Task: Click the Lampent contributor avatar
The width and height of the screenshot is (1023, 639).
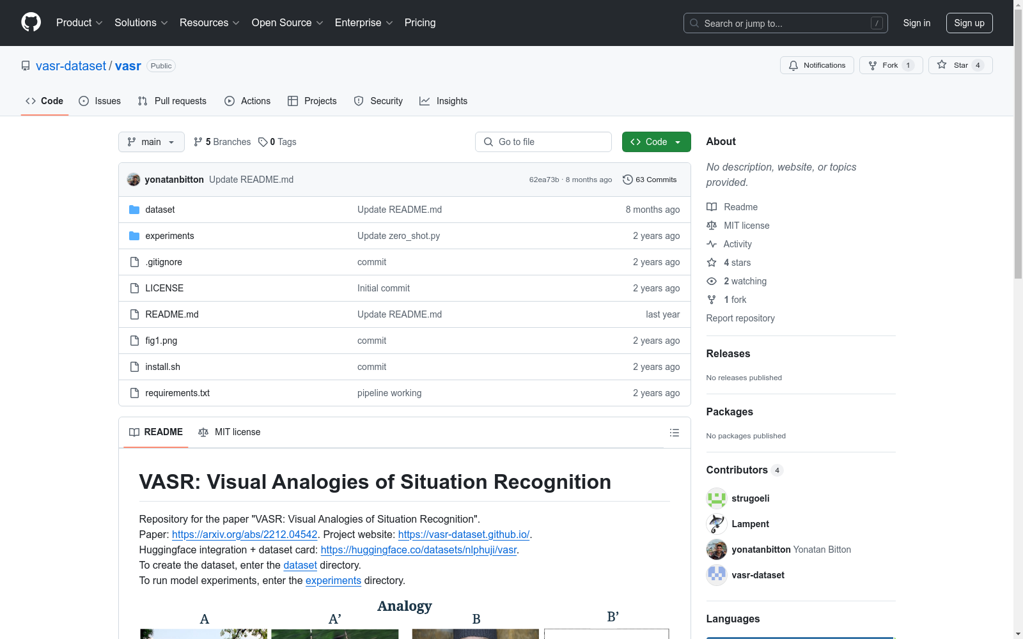Action: [717, 524]
